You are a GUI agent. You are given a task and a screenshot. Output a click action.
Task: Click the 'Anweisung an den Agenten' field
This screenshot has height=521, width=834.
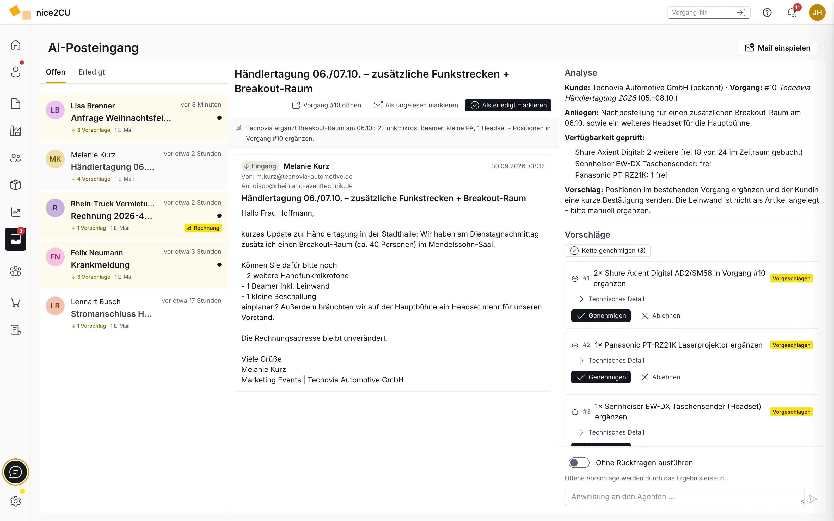(684, 497)
